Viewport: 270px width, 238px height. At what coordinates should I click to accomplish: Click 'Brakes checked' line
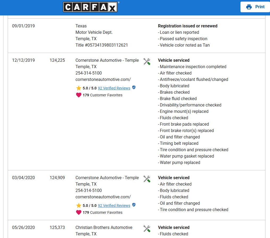point(174,92)
